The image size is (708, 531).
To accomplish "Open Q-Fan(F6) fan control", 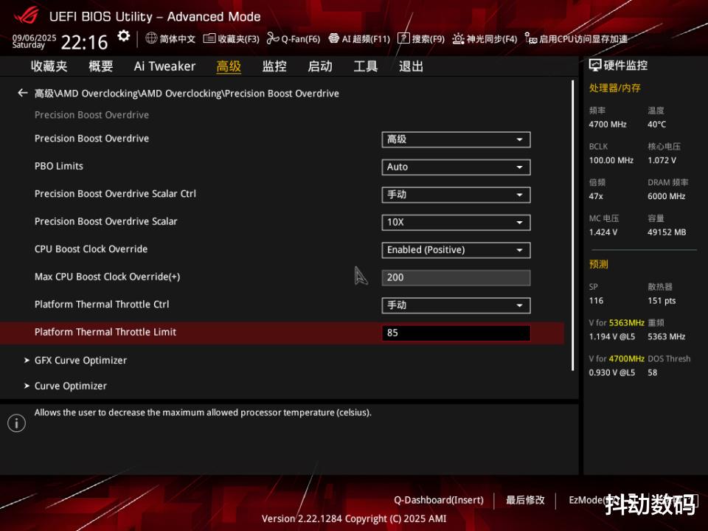I will 294,39.
